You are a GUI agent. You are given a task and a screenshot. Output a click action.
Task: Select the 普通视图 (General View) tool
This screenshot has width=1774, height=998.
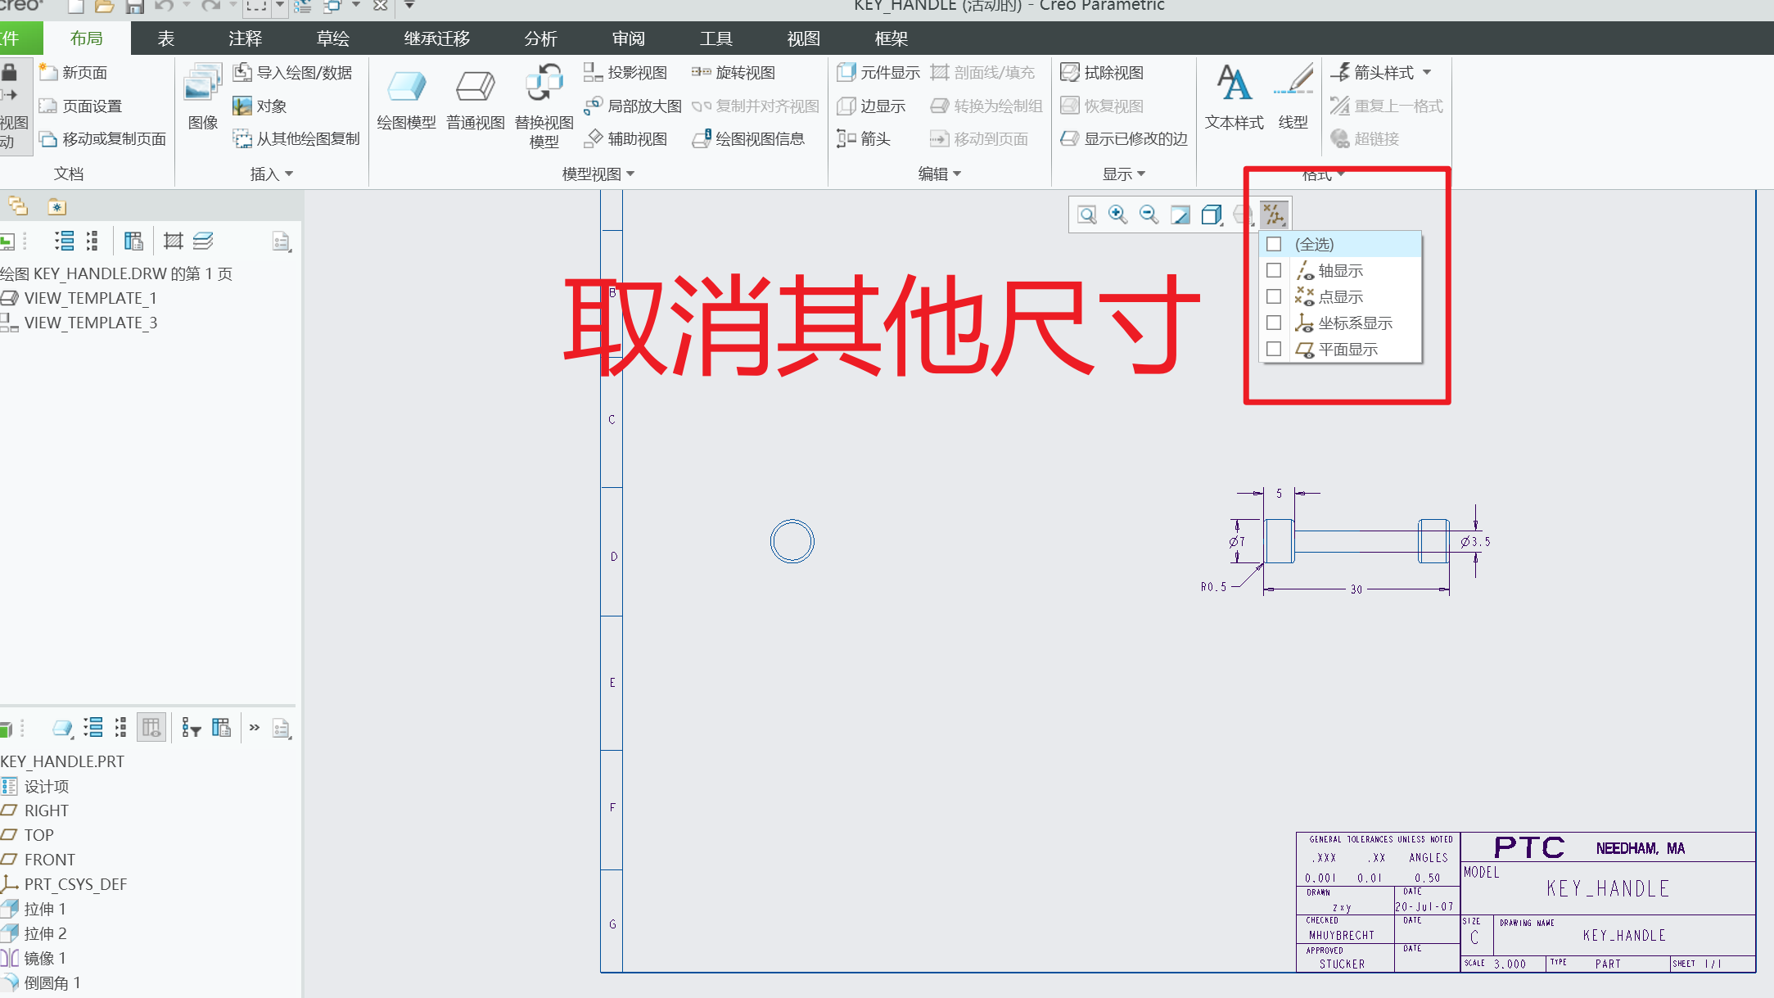tap(475, 97)
